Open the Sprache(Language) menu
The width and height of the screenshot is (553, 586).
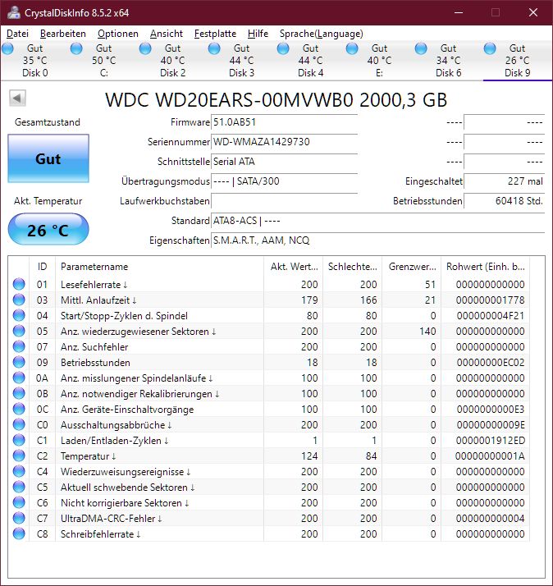(321, 34)
